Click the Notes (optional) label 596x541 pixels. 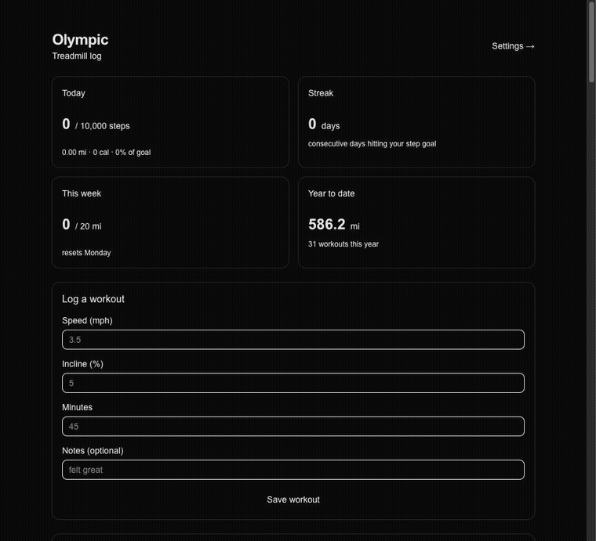(93, 451)
